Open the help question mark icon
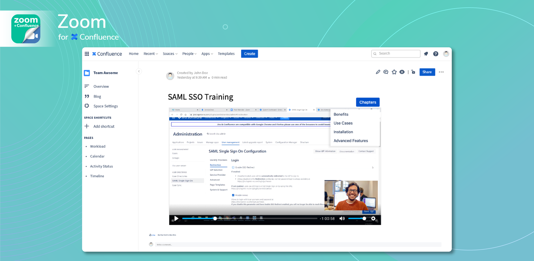This screenshot has height=261, width=534. point(436,54)
